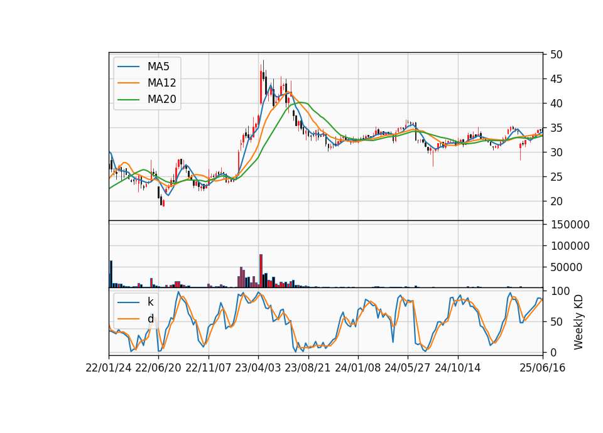Click the volume axis value 100000
This screenshot has height=433, width=603.
pyautogui.click(x=570, y=246)
